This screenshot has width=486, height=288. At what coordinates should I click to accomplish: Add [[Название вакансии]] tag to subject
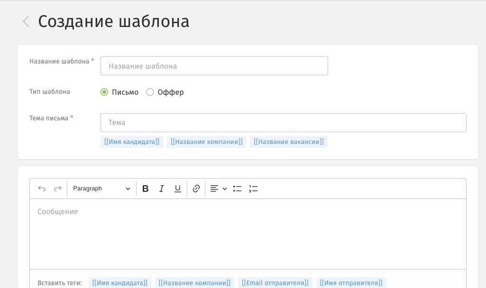click(x=288, y=142)
